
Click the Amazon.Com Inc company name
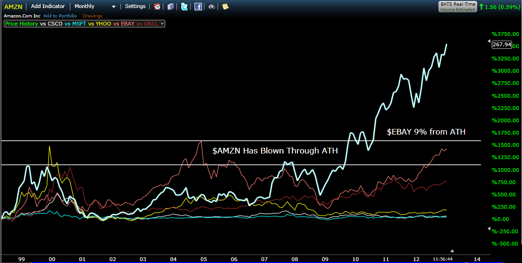click(22, 16)
